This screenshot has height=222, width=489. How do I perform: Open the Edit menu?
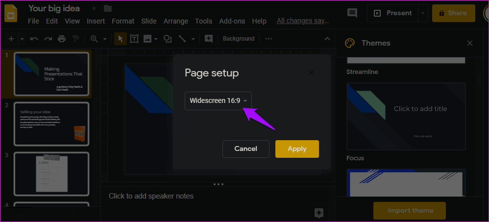(52, 21)
